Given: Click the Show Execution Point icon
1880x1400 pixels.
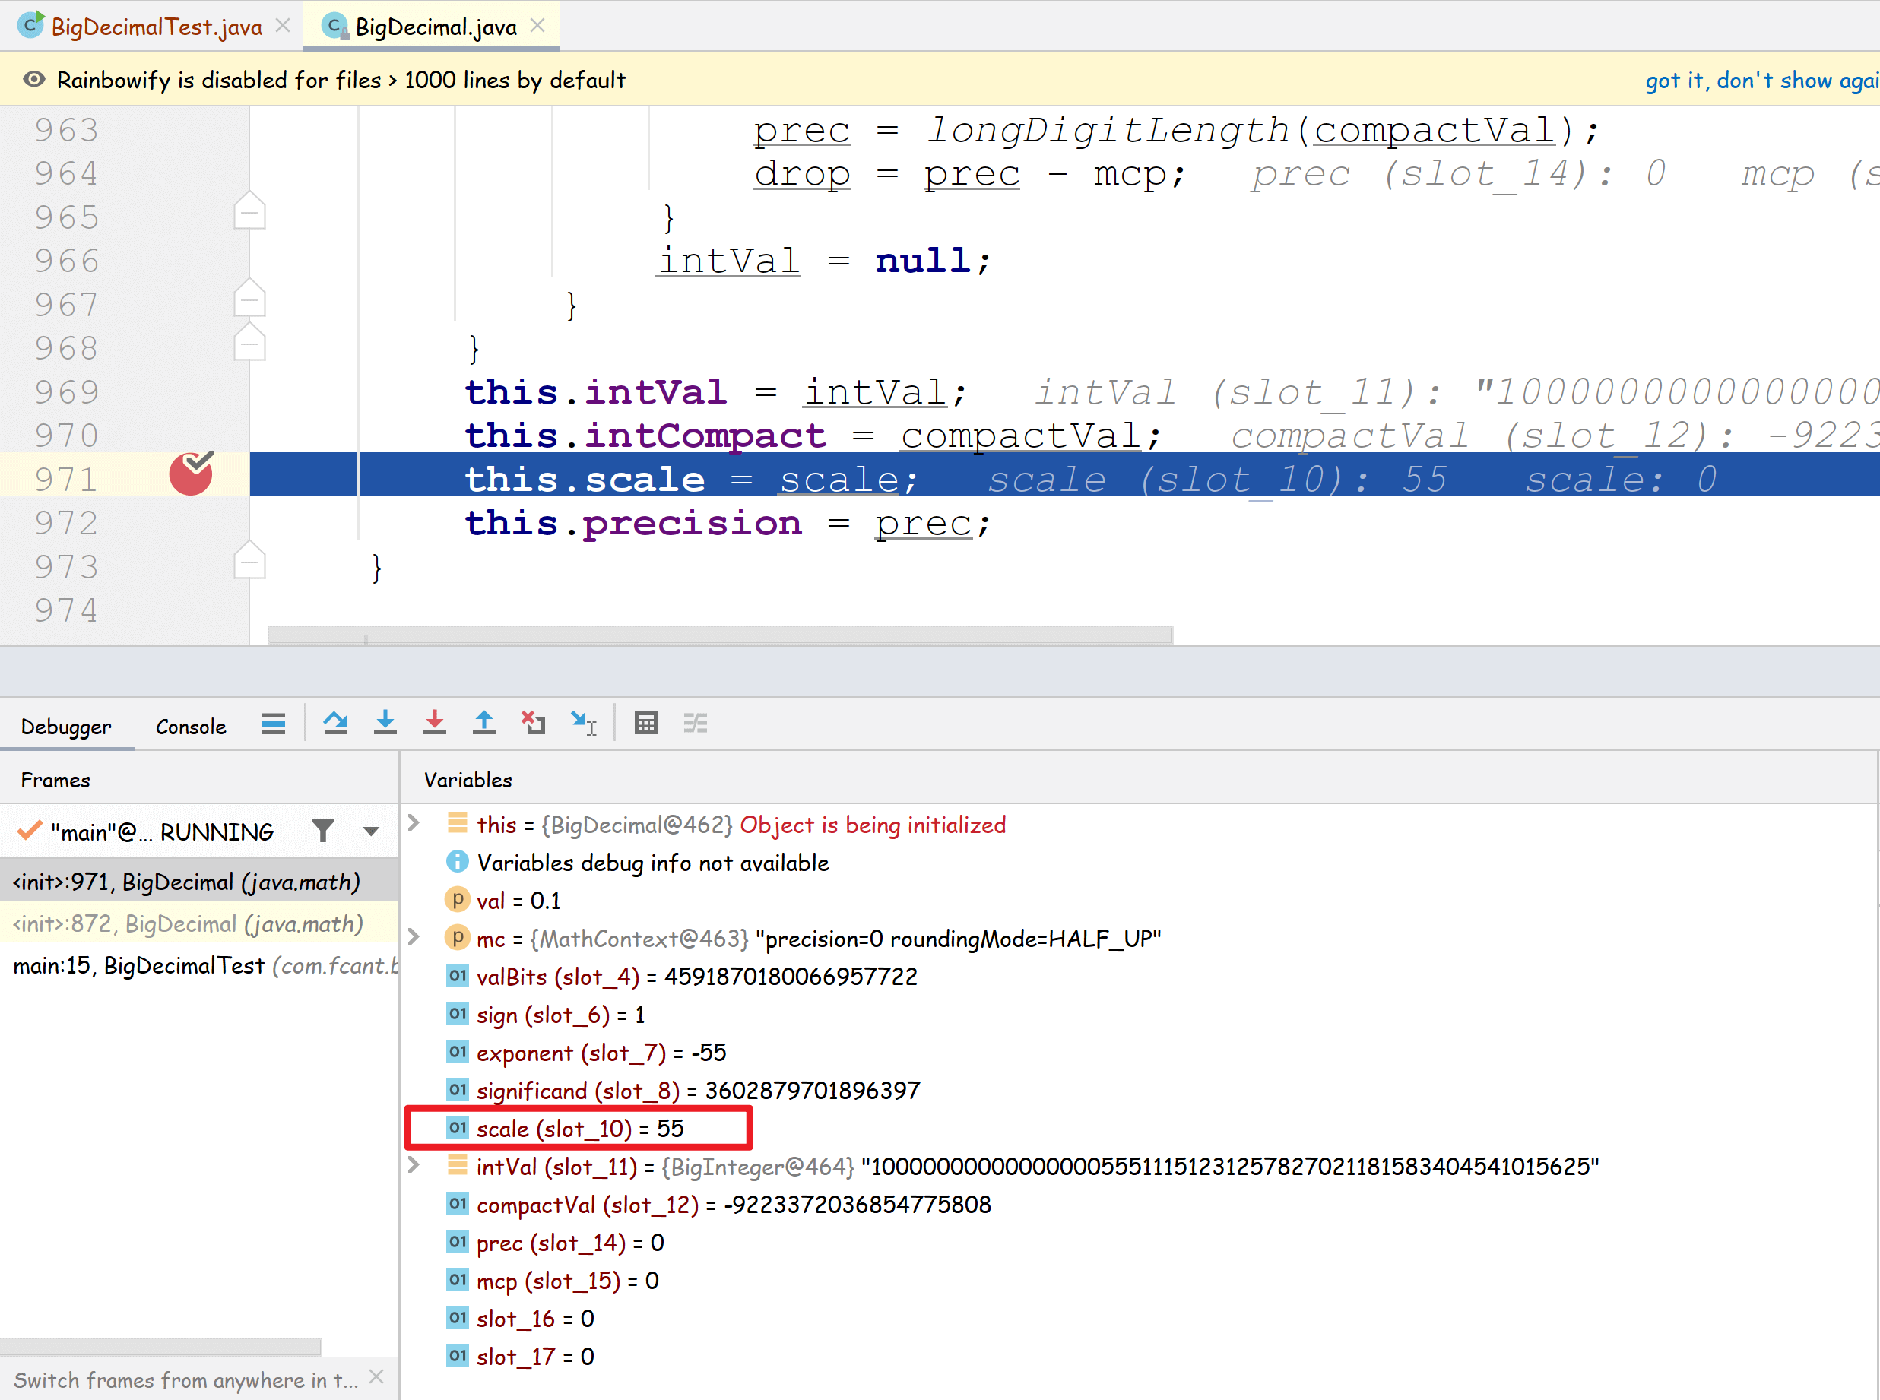Looking at the screenshot, I should (x=273, y=723).
